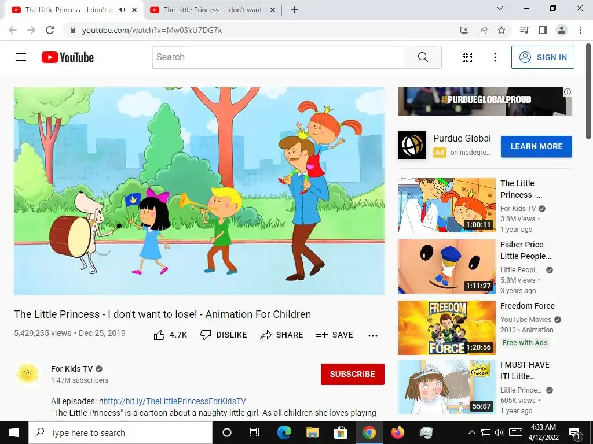Focus the YouTube search field
The height and width of the screenshot is (444, 593).
[x=279, y=57]
